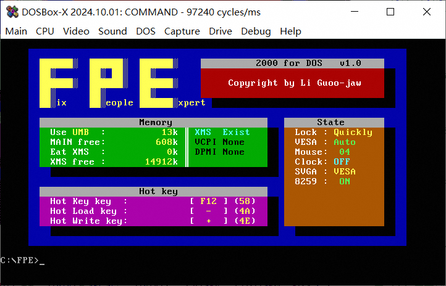
Task: Open the Help menu
Action: pos(290,31)
